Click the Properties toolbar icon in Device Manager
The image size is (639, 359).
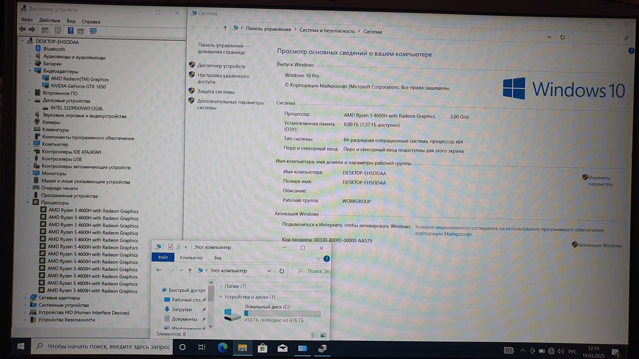pyautogui.click(x=58, y=30)
